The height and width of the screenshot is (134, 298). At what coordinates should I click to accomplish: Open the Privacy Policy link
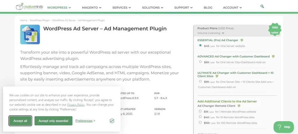(x=76, y=105)
